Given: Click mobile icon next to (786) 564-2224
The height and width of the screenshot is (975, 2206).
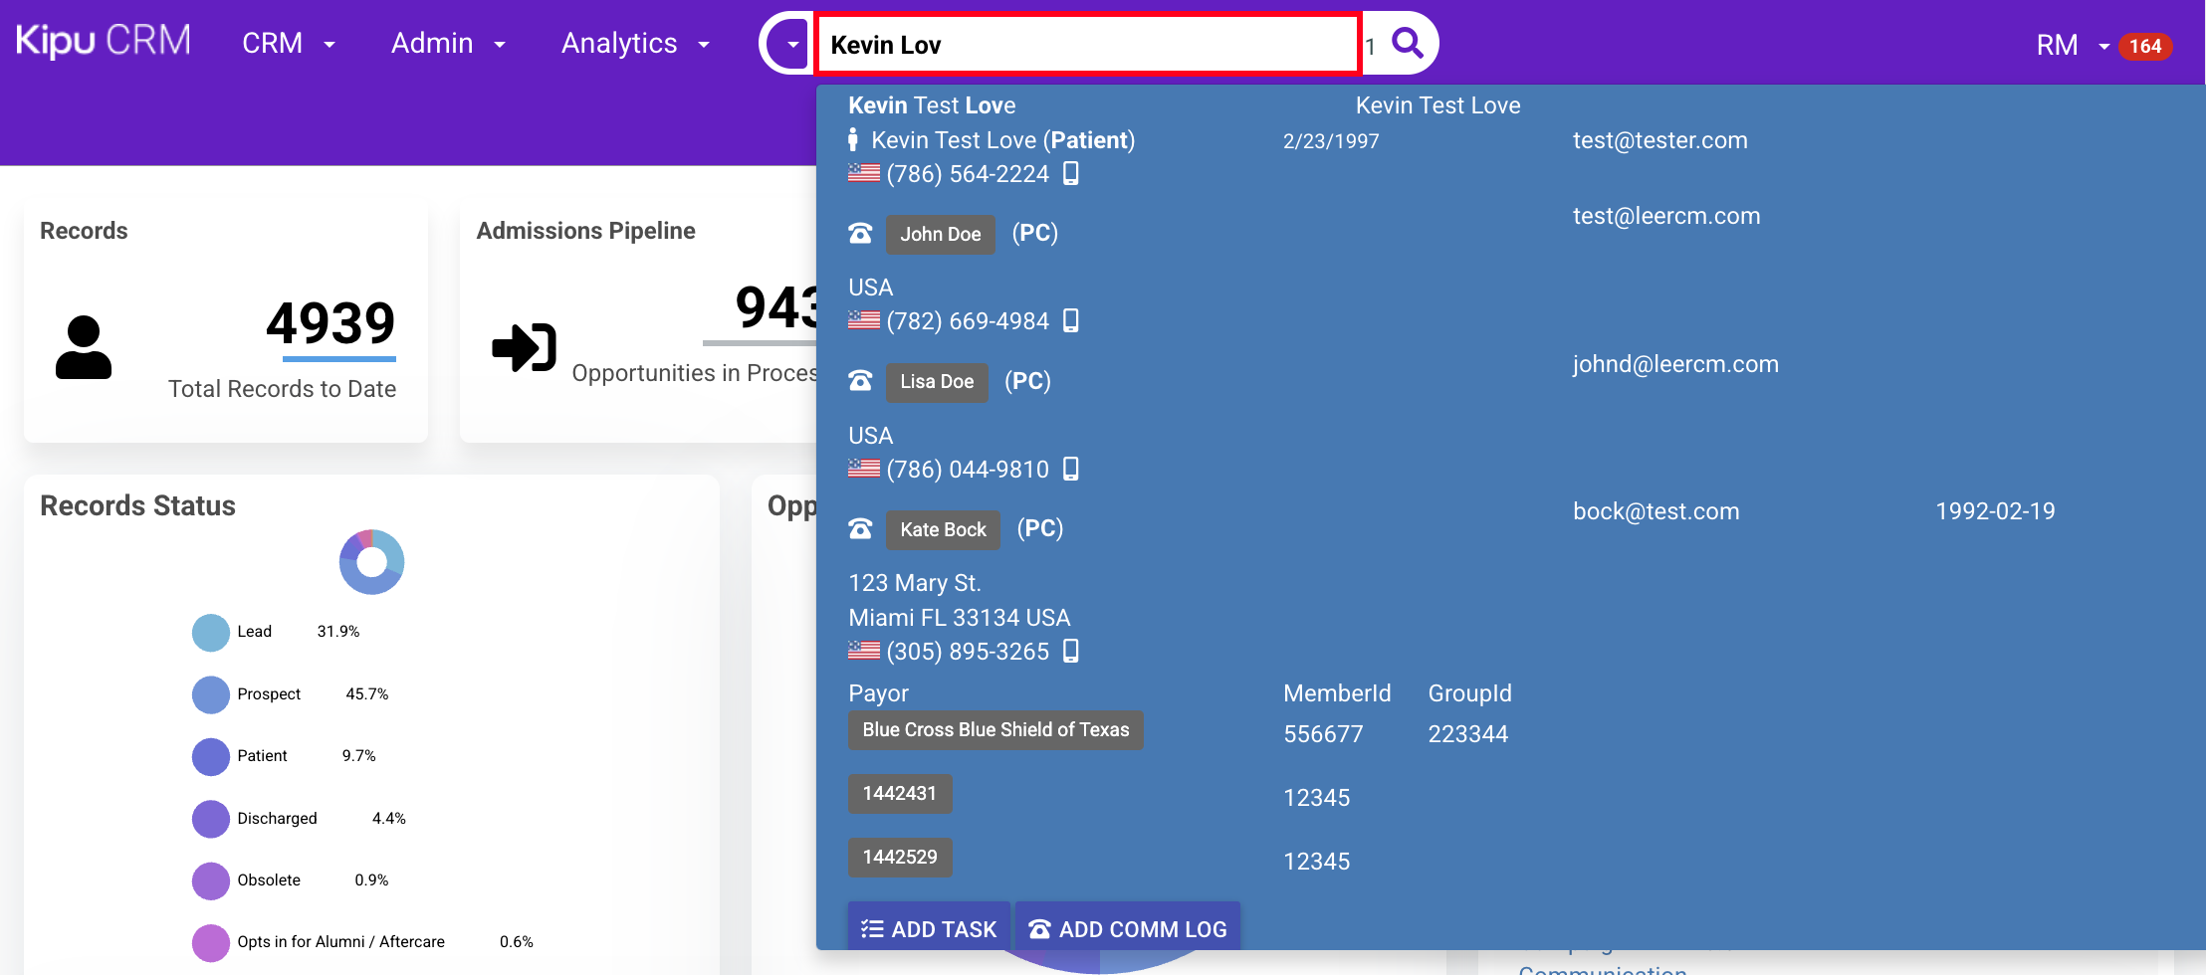Looking at the screenshot, I should click(x=1071, y=173).
